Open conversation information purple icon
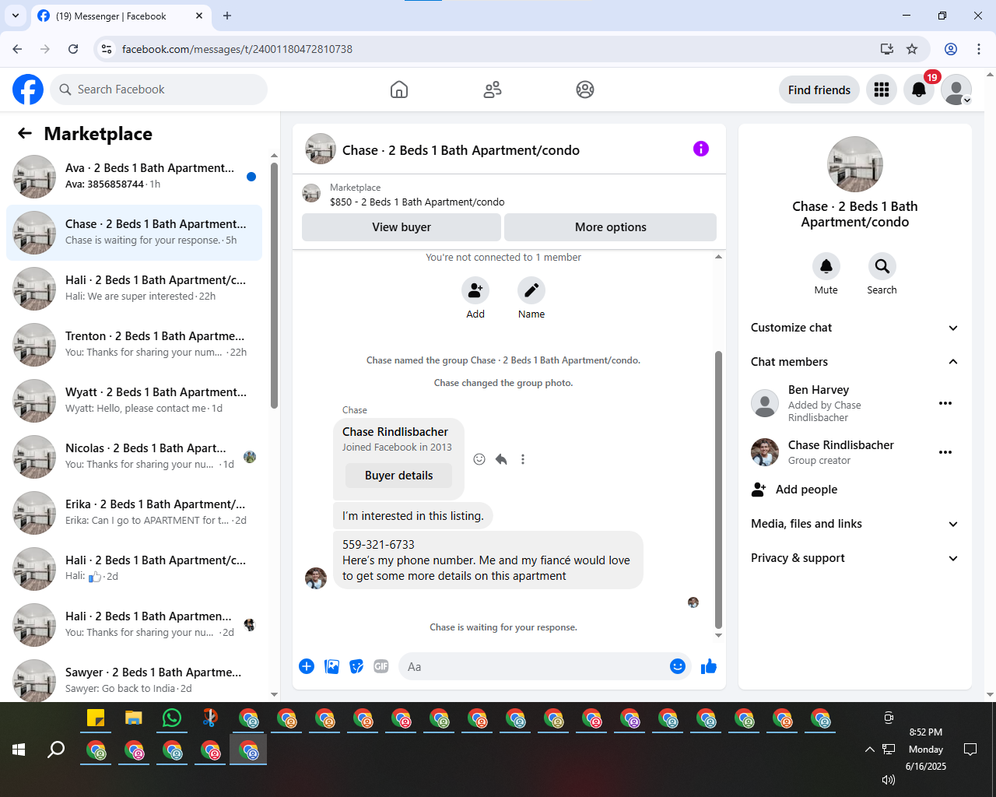 point(701,149)
